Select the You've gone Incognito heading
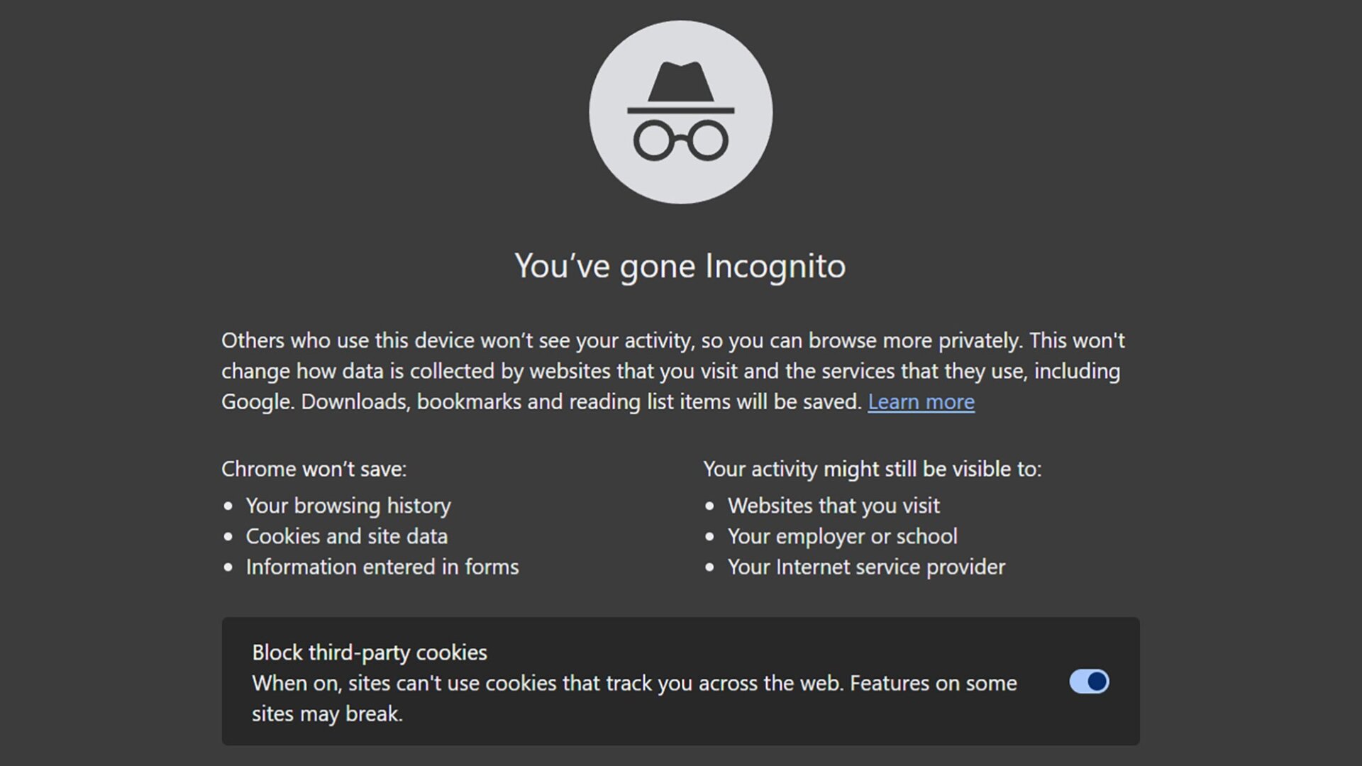Image resolution: width=1362 pixels, height=766 pixels. [680, 266]
